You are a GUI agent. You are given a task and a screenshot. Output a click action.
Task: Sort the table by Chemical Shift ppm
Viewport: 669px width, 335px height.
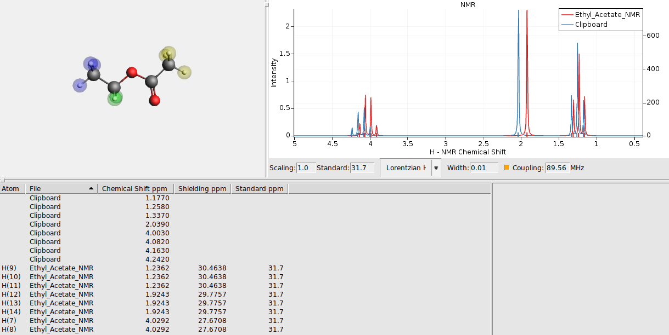tap(135, 188)
